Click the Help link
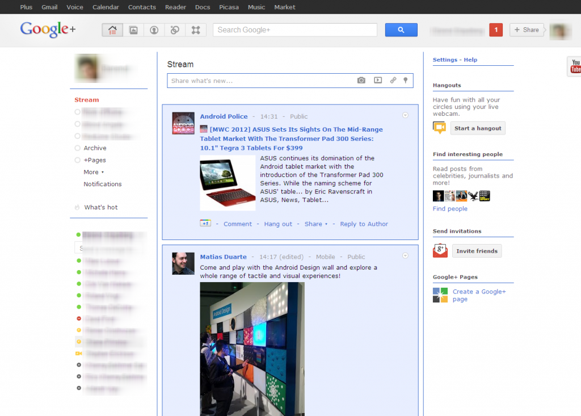Viewport: 581px width, 416px height. pos(470,60)
